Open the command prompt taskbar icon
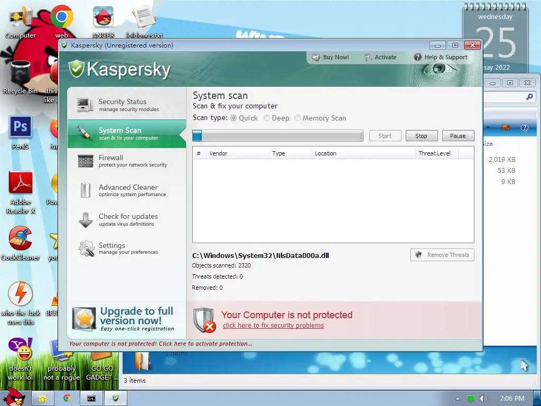Screen dimensions: 541x406 tap(91, 399)
